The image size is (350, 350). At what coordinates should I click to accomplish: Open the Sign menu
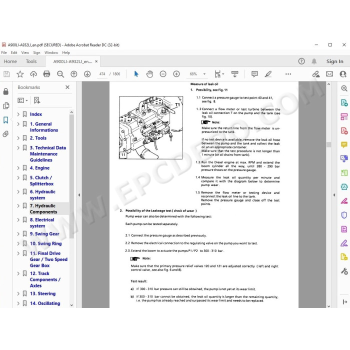pyautogui.click(x=36, y=52)
